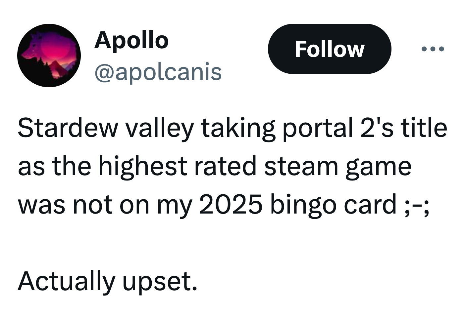Open the @apolcanis handle link
Image resolution: width=465 pixels, height=318 pixels.
tap(158, 72)
